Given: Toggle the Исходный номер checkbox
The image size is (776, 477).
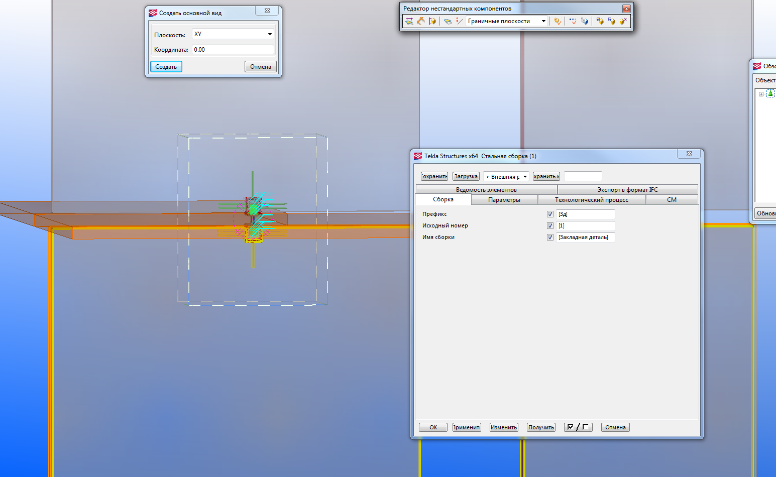Looking at the screenshot, I should [550, 226].
